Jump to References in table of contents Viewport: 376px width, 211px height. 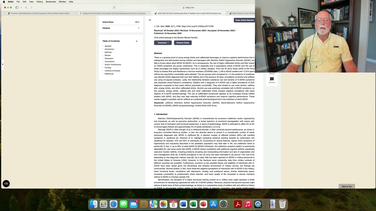coord(109,74)
